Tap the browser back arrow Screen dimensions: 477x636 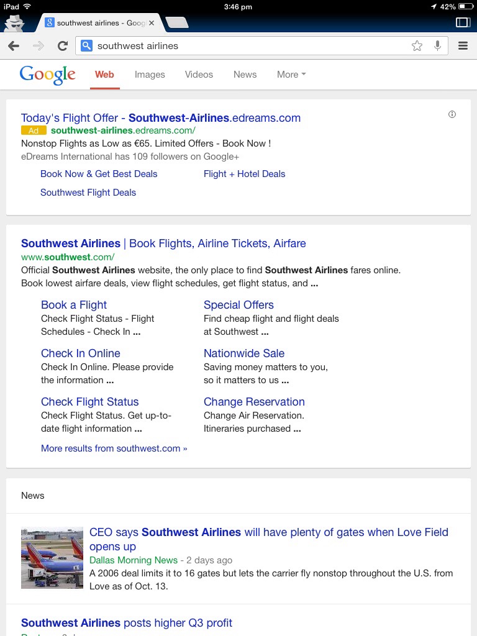(14, 46)
